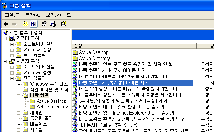Expand Windows 설정 under 사용자 구성

click(x=12, y=73)
